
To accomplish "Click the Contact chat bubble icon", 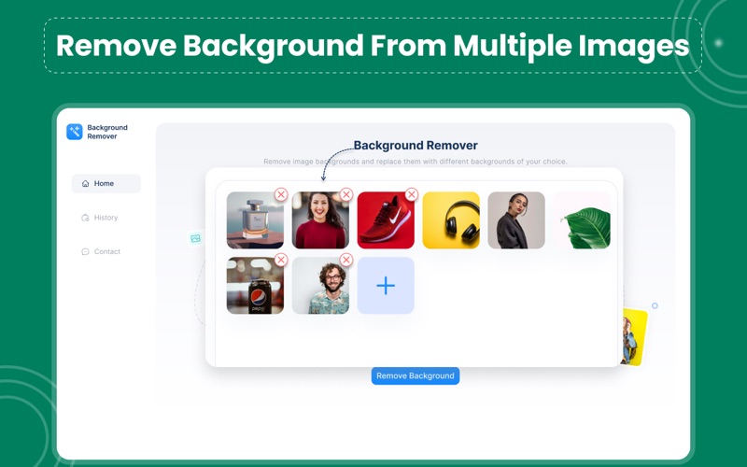I will point(85,251).
